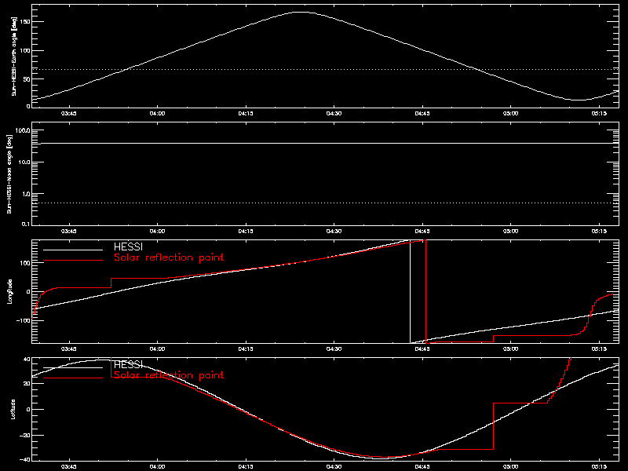Click the red 'Solar reflection point' label in Latitude panel
628x471 pixels.
[x=169, y=375]
